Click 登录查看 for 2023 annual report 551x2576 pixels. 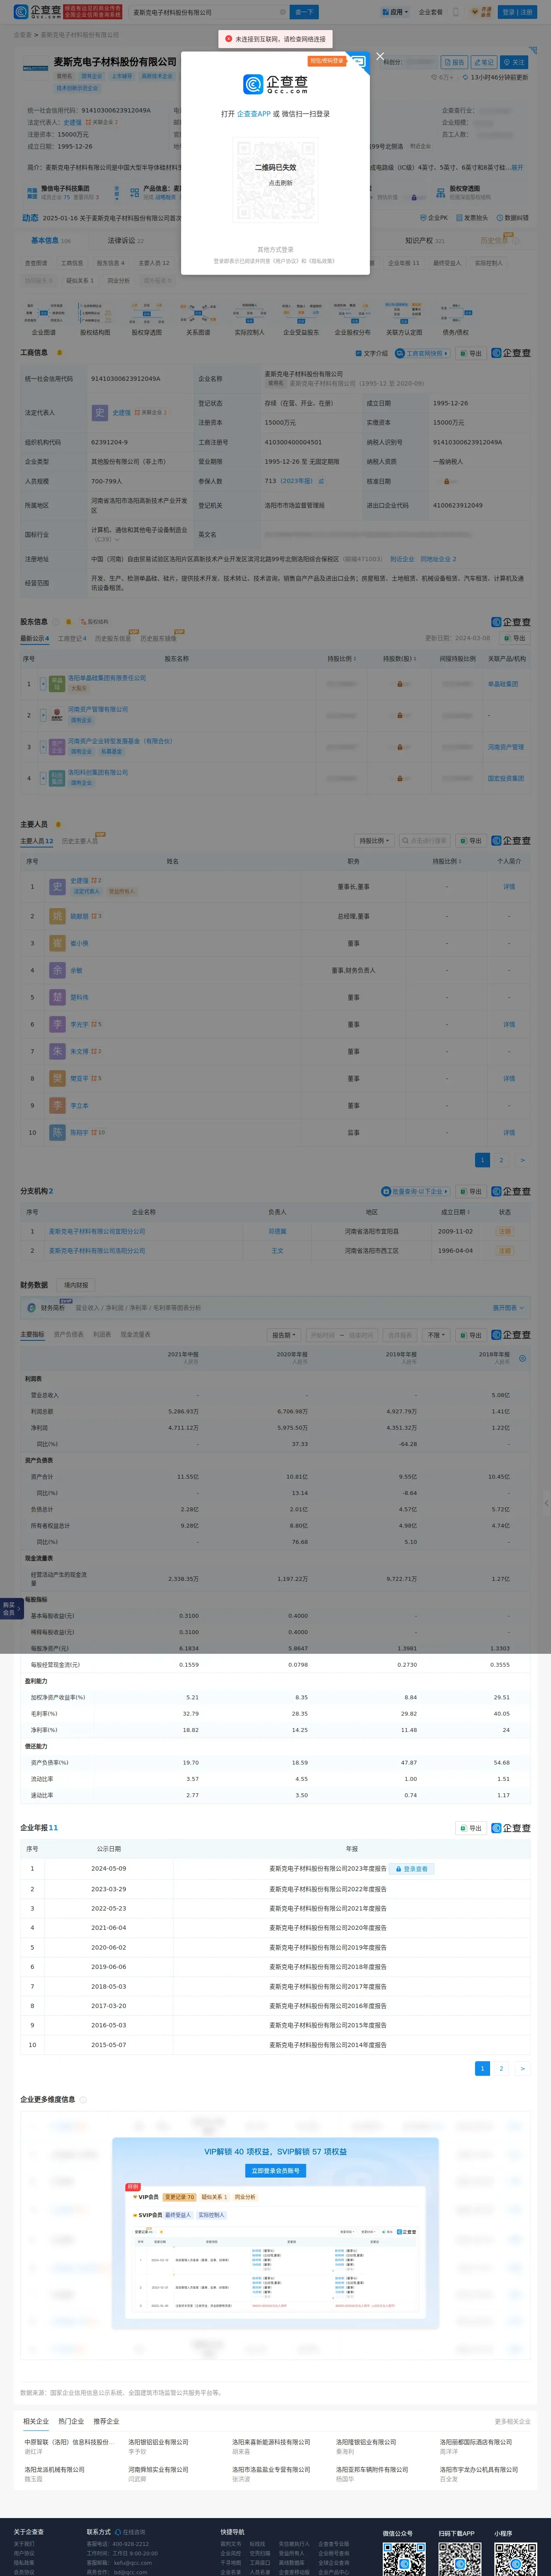point(411,1869)
